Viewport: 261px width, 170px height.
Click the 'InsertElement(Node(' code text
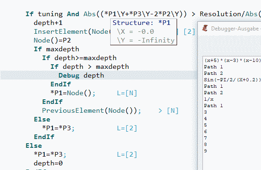72,31
